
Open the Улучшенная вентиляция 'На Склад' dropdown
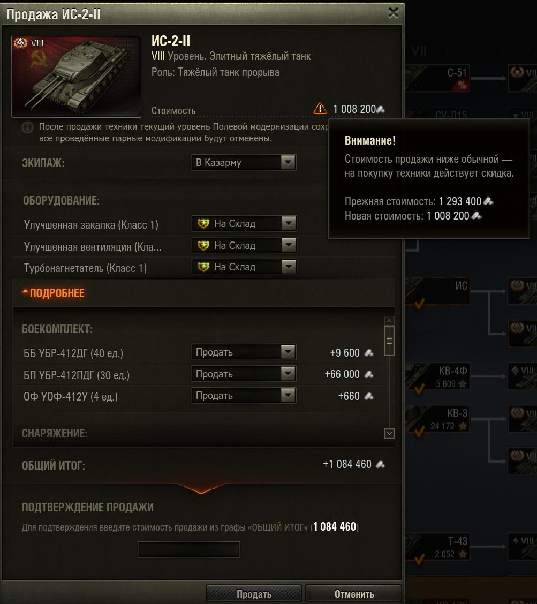pyautogui.click(x=244, y=245)
